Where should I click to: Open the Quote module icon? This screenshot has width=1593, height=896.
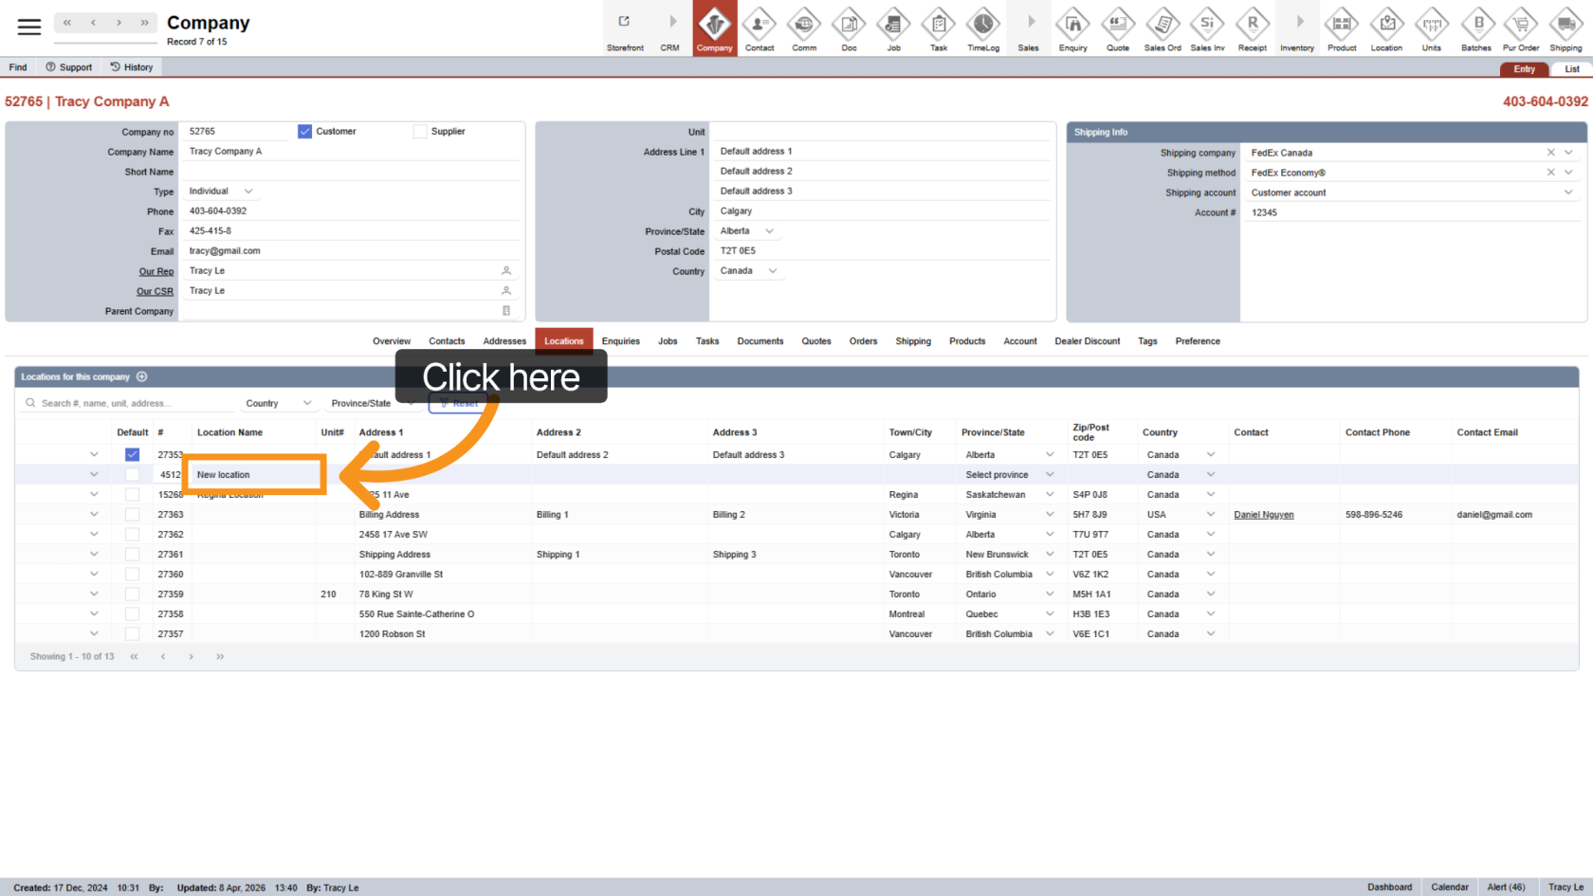pyautogui.click(x=1118, y=28)
